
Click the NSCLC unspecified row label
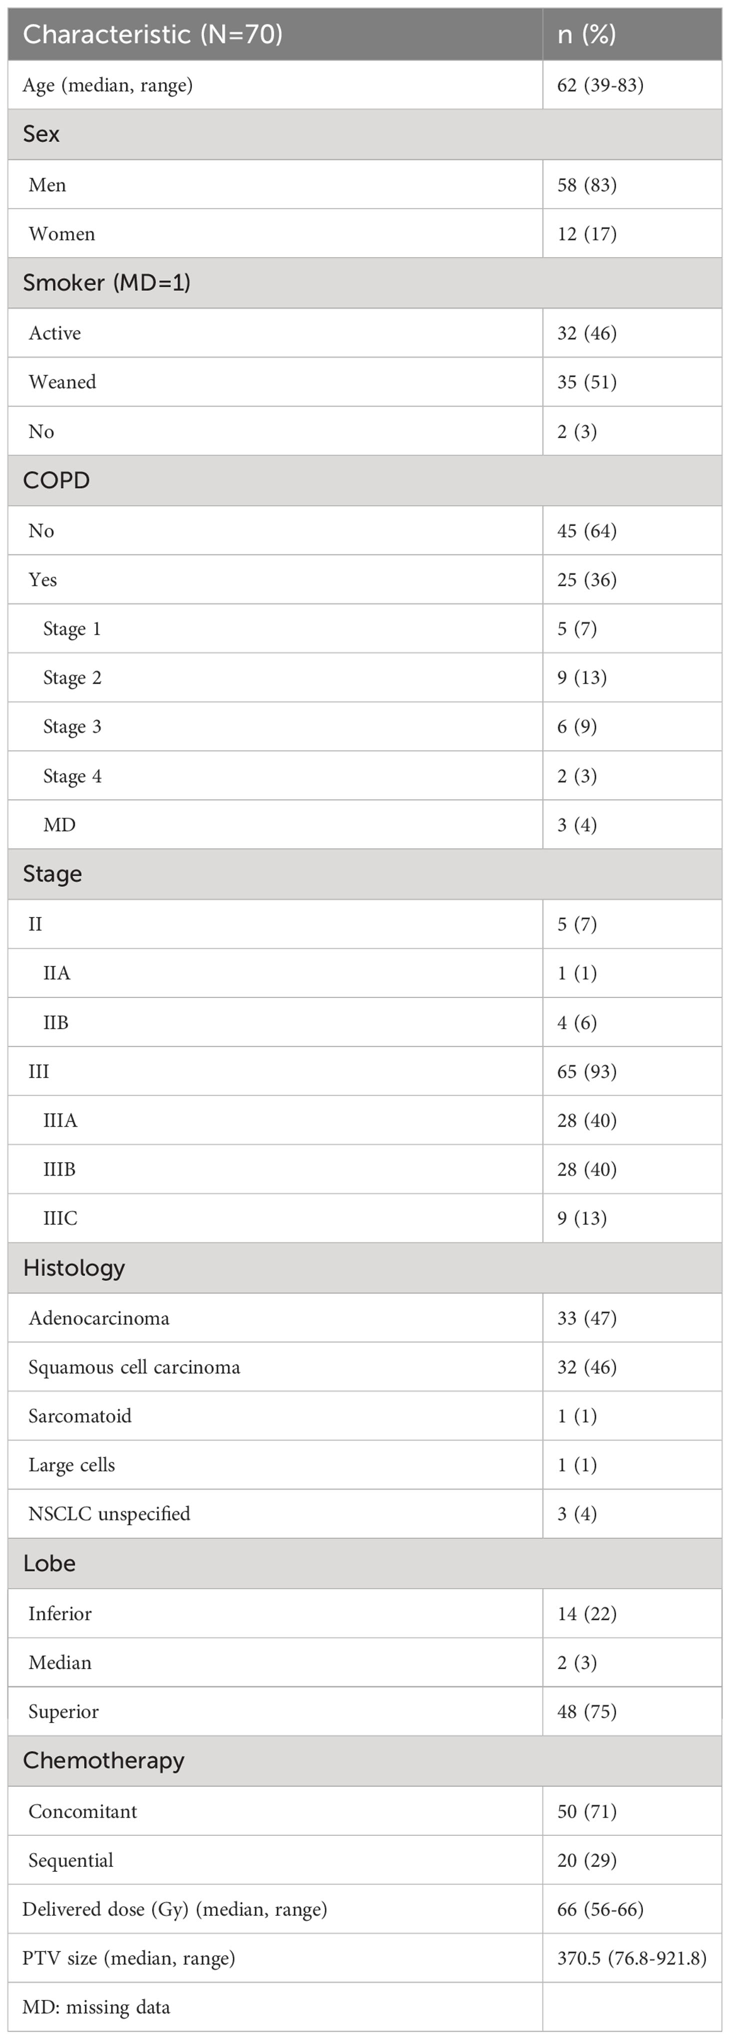109,1514
